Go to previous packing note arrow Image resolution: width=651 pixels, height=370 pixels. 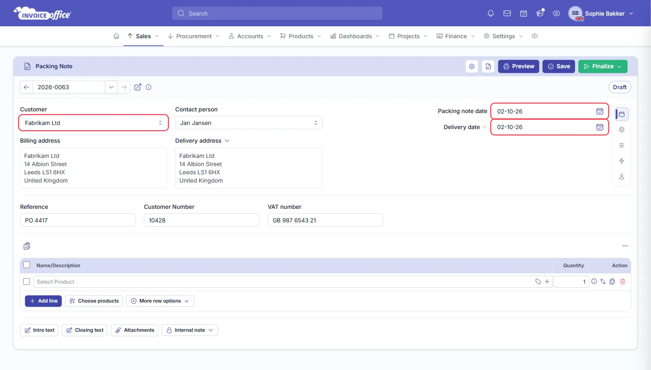point(27,87)
